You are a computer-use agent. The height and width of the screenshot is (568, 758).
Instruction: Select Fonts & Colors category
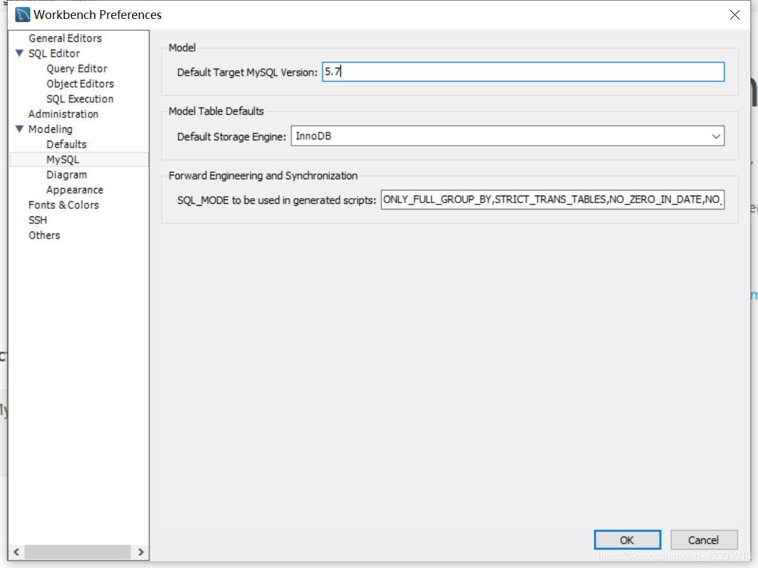[64, 205]
